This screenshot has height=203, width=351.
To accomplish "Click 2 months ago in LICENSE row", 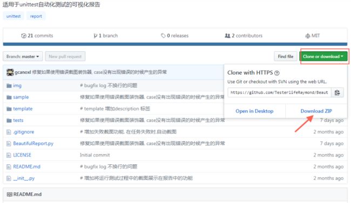I will pos(328,155).
